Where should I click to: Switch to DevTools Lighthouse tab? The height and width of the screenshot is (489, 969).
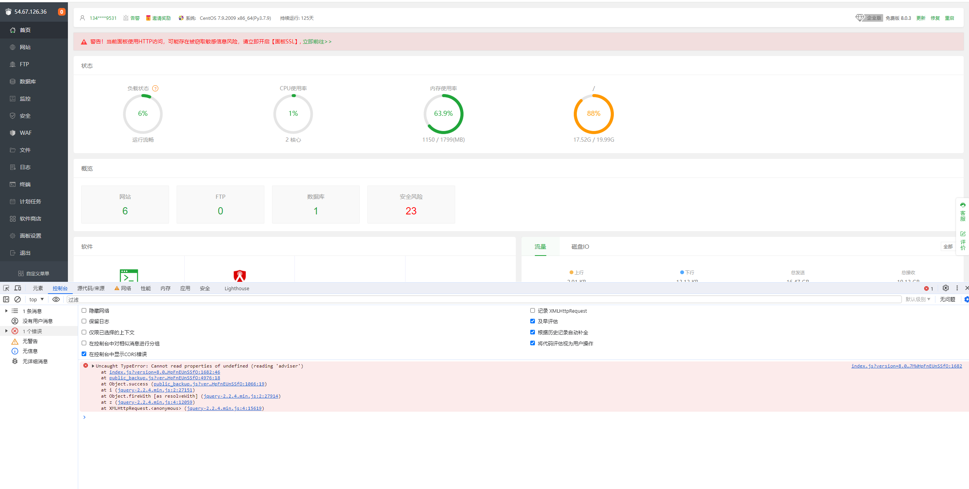coord(237,288)
